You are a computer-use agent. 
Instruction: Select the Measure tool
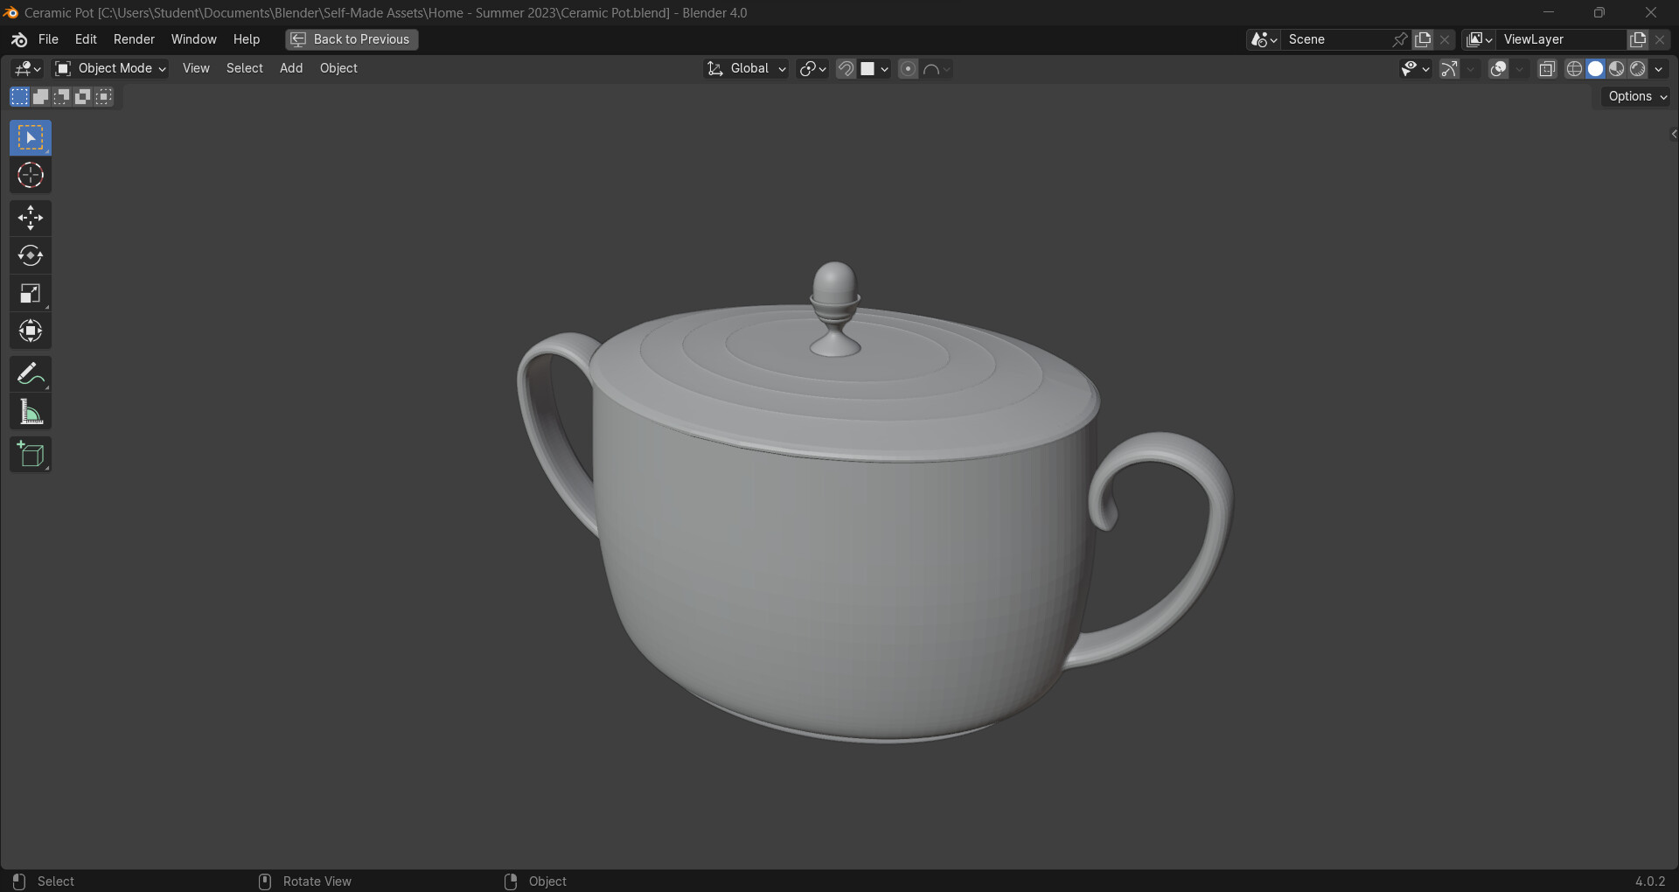coord(31,411)
